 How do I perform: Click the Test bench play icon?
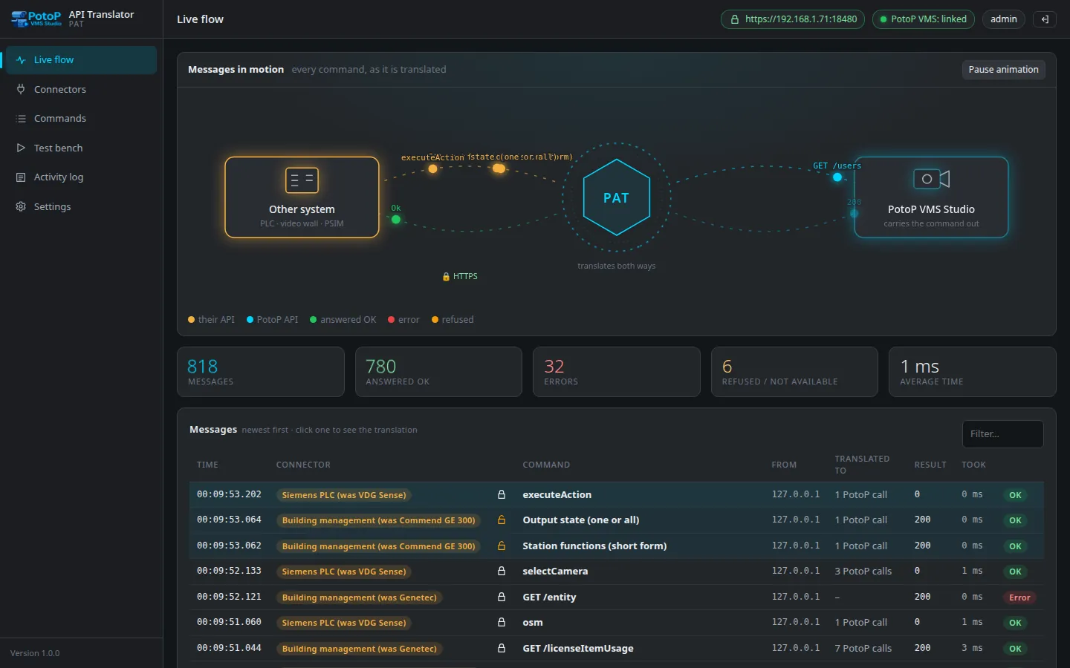tap(21, 148)
